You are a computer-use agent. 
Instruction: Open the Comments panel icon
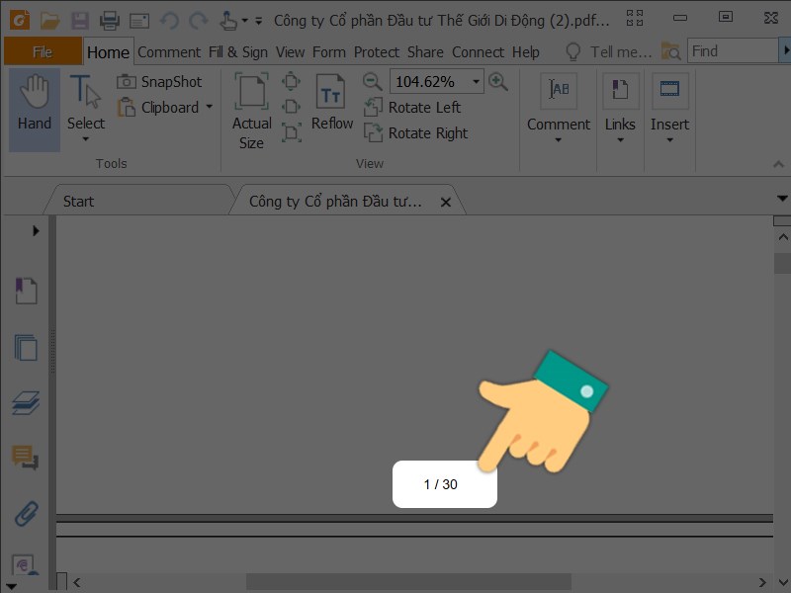pyautogui.click(x=26, y=458)
